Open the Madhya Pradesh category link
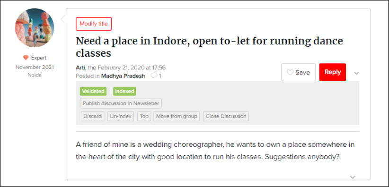This screenshot has height=187, width=389. point(123,76)
